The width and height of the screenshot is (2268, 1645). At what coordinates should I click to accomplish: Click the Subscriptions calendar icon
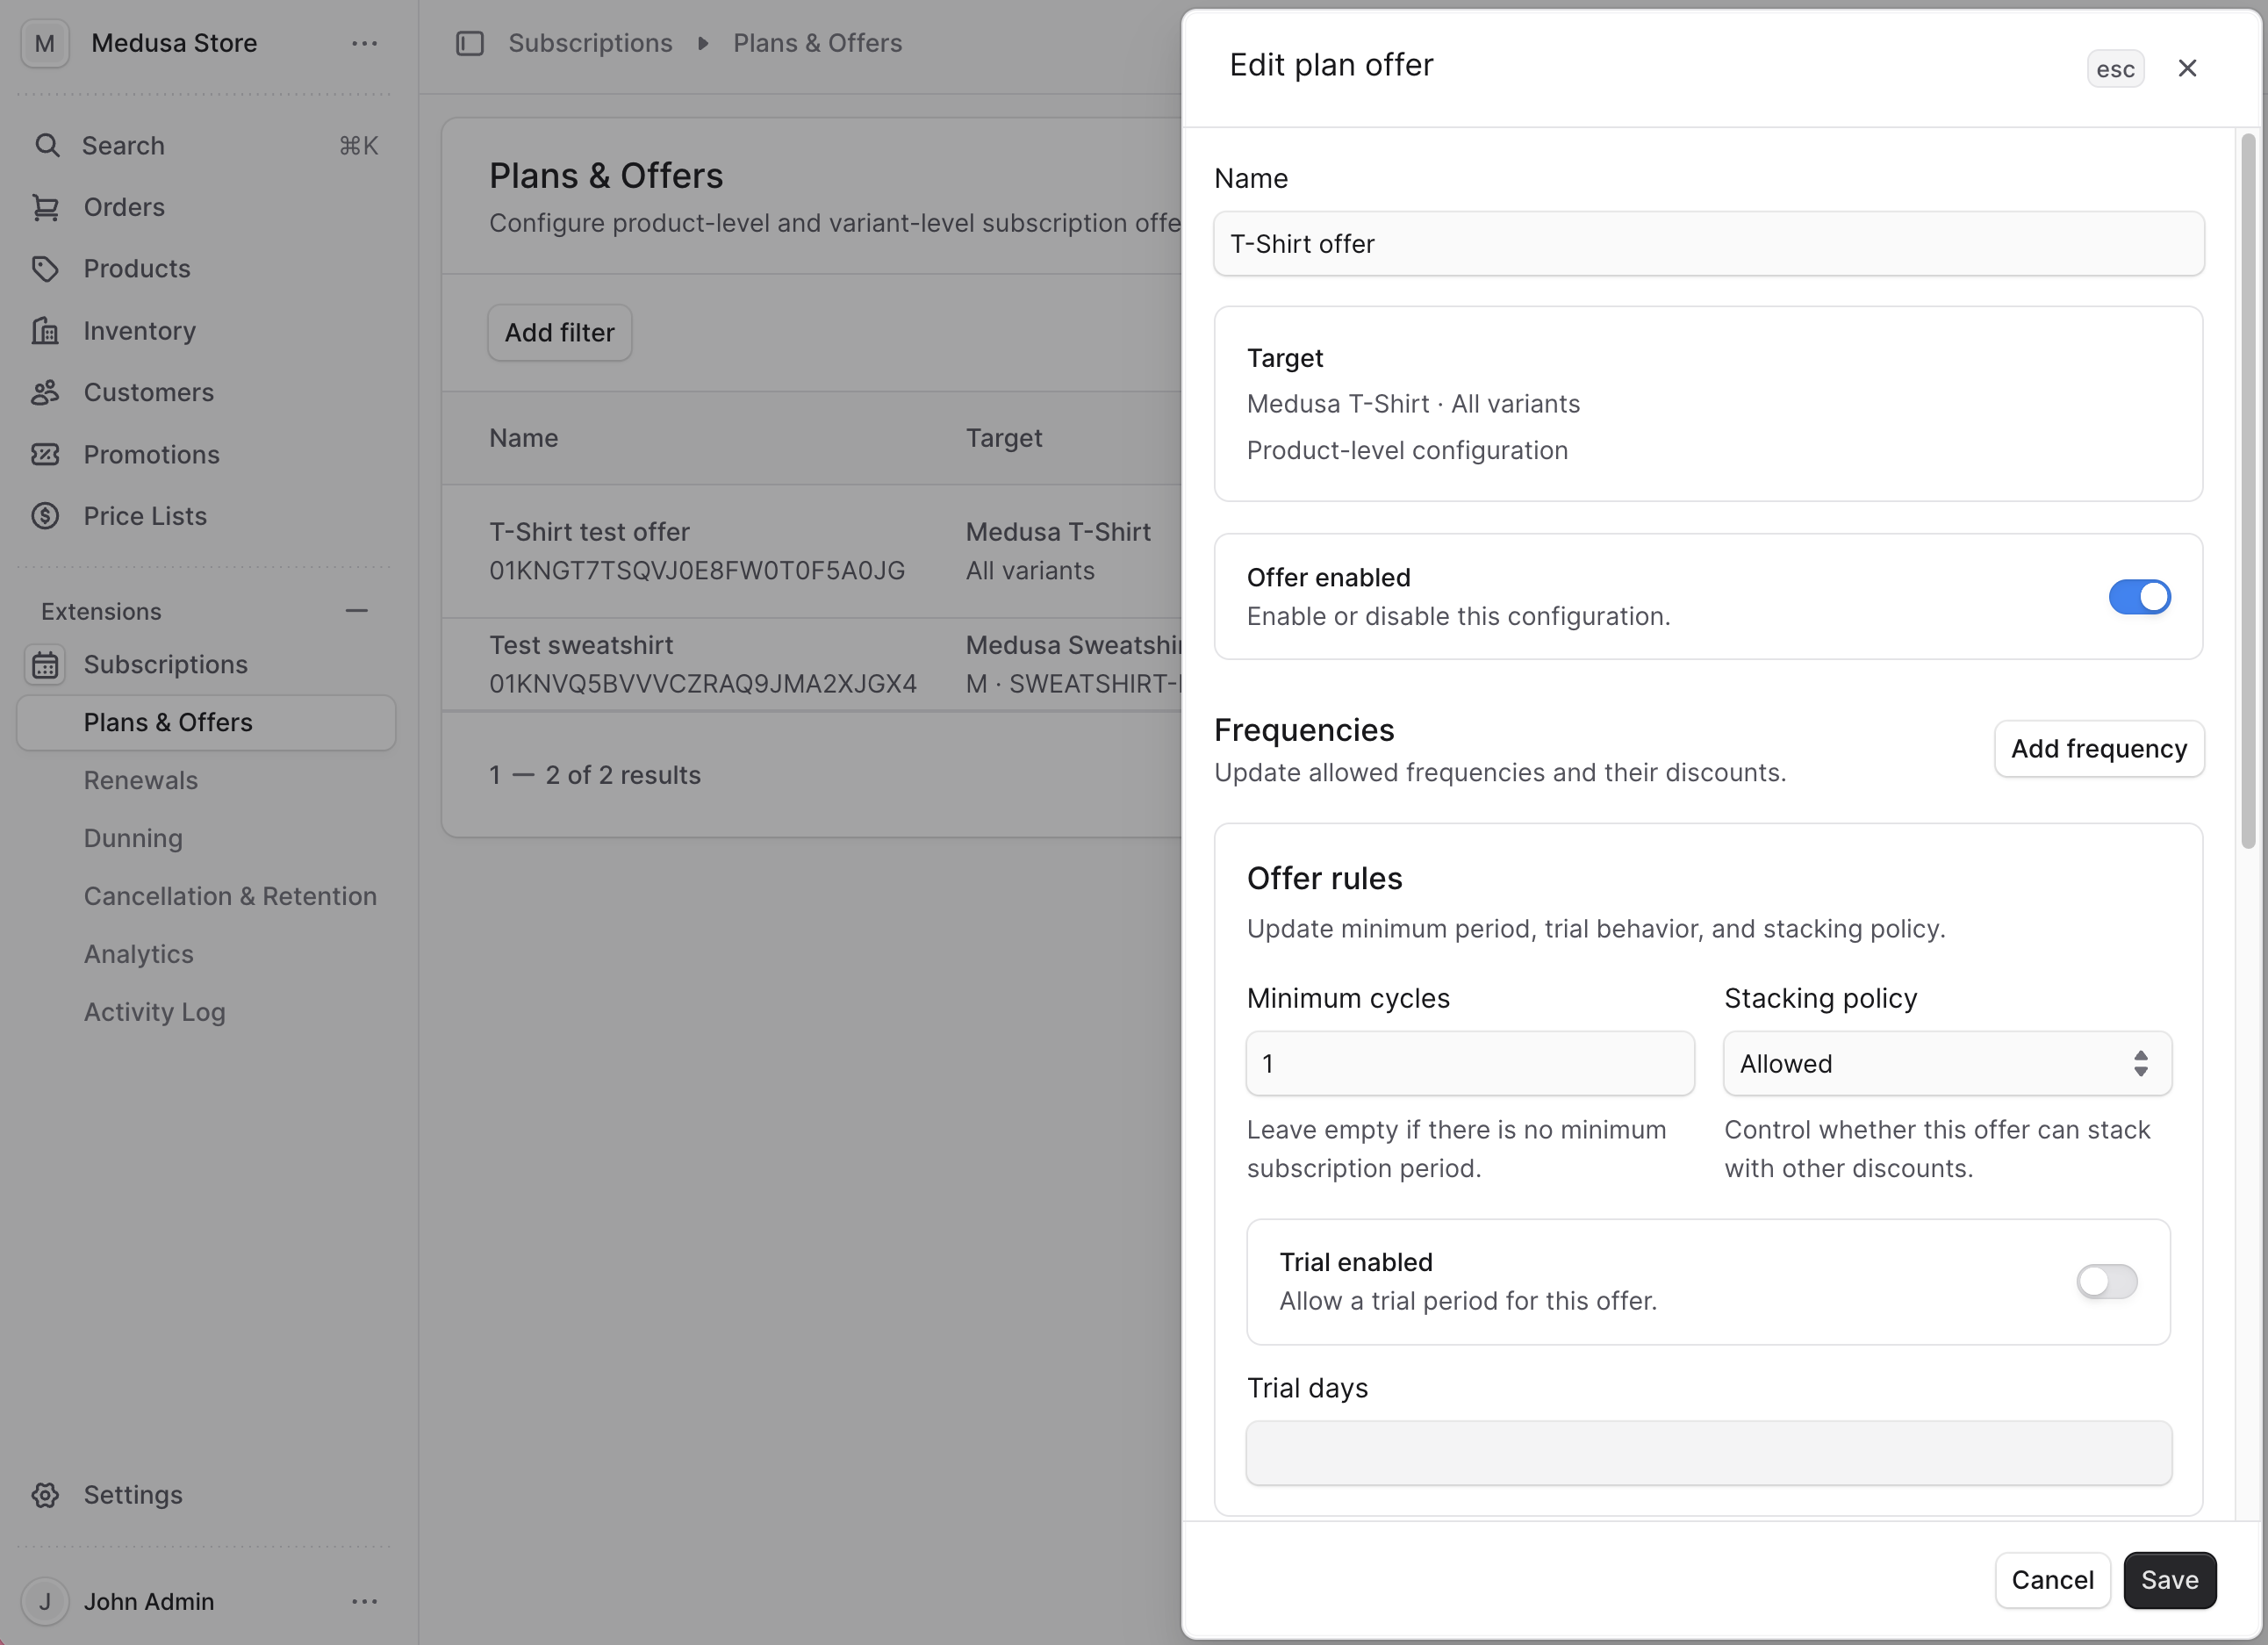(x=46, y=665)
